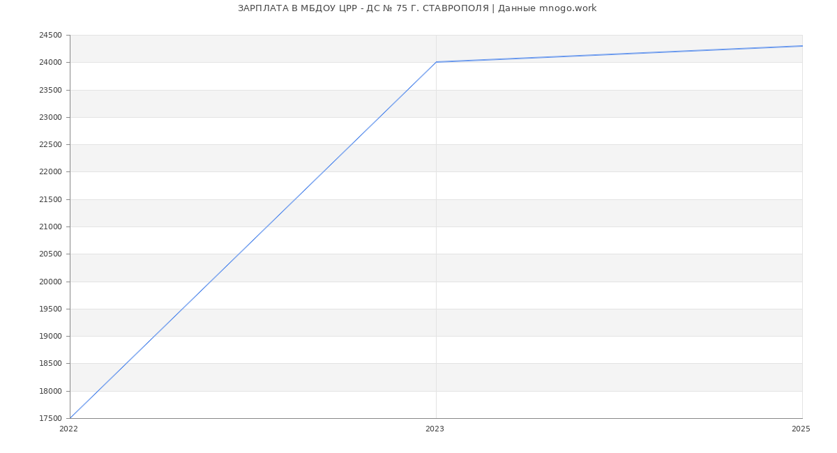
Task: Click the 2023 x-axis label
Action: click(x=435, y=429)
